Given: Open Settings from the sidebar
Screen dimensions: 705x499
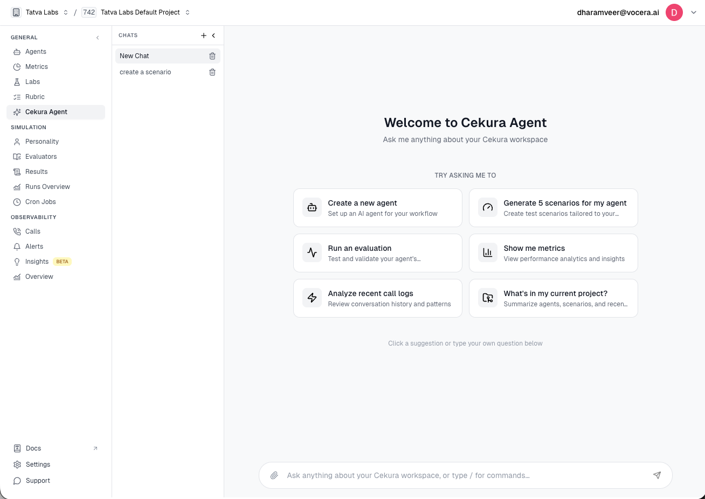Looking at the screenshot, I should (x=56, y=465).
